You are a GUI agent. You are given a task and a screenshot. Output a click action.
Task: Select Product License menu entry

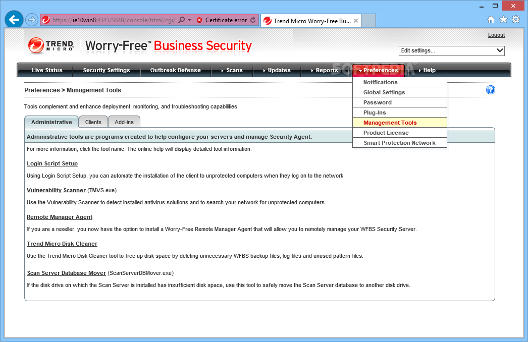click(x=400, y=133)
